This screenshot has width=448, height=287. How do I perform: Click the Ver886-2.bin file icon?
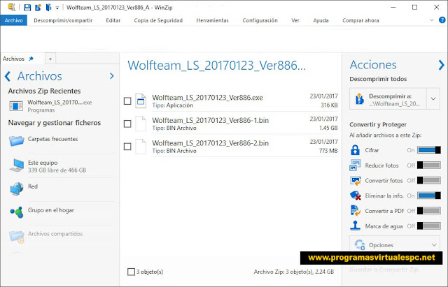click(141, 146)
